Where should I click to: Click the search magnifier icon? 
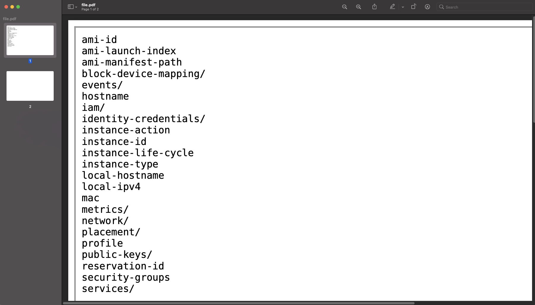[x=442, y=7]
